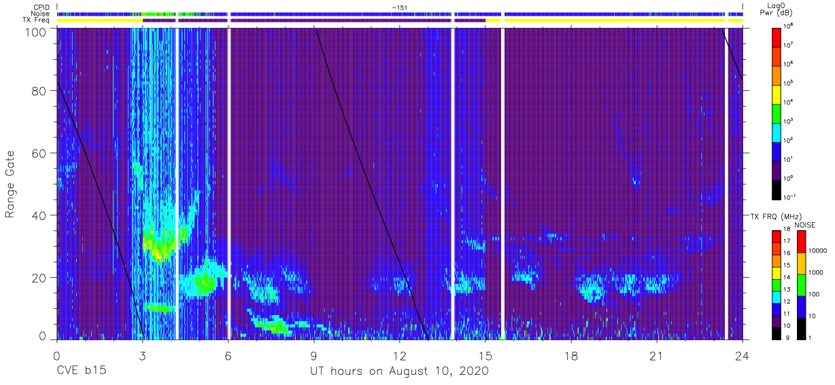Pick the yellow segment of TX FRQ colorbar
835x385 pixels.
pos(776,272)
